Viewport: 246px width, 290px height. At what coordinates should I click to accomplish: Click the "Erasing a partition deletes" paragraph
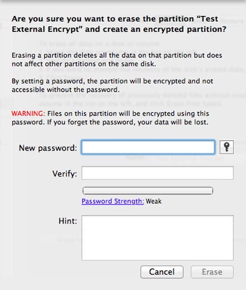(x=117, y=59)
